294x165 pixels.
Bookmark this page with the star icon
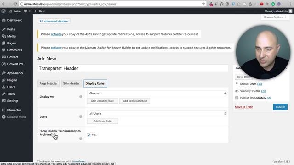204,4
